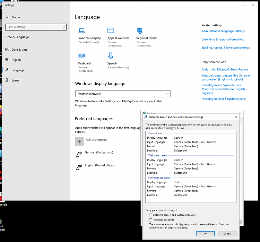Click Cancel in Welcome screen dialog
The height and width of the screenshot is (242, 260).
(x=227, y=234)
